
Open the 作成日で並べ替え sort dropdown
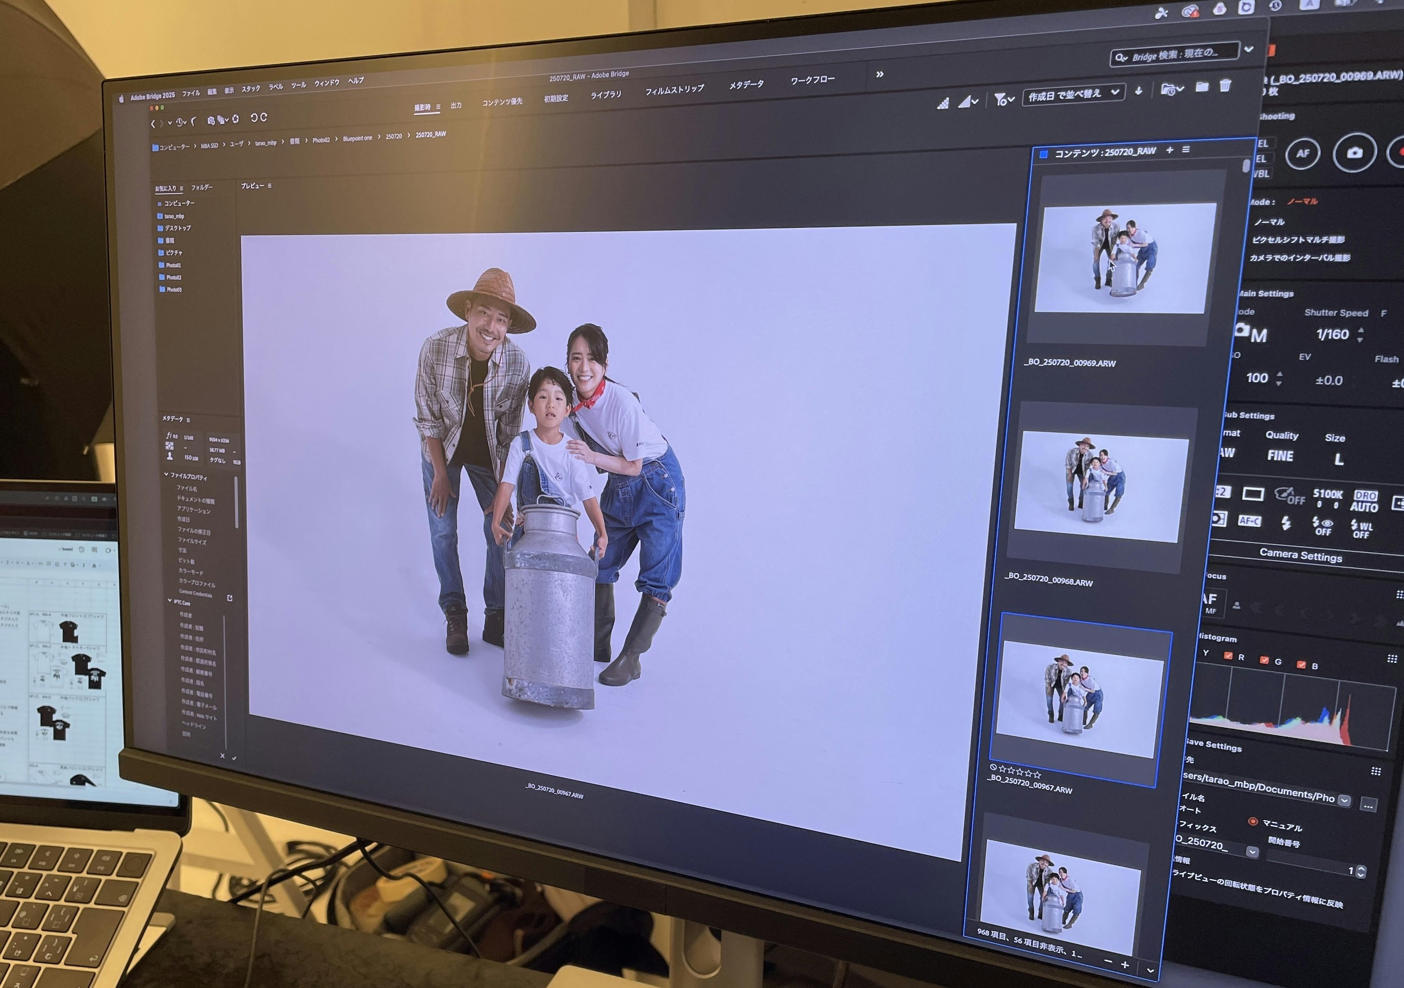[1074, 94]
